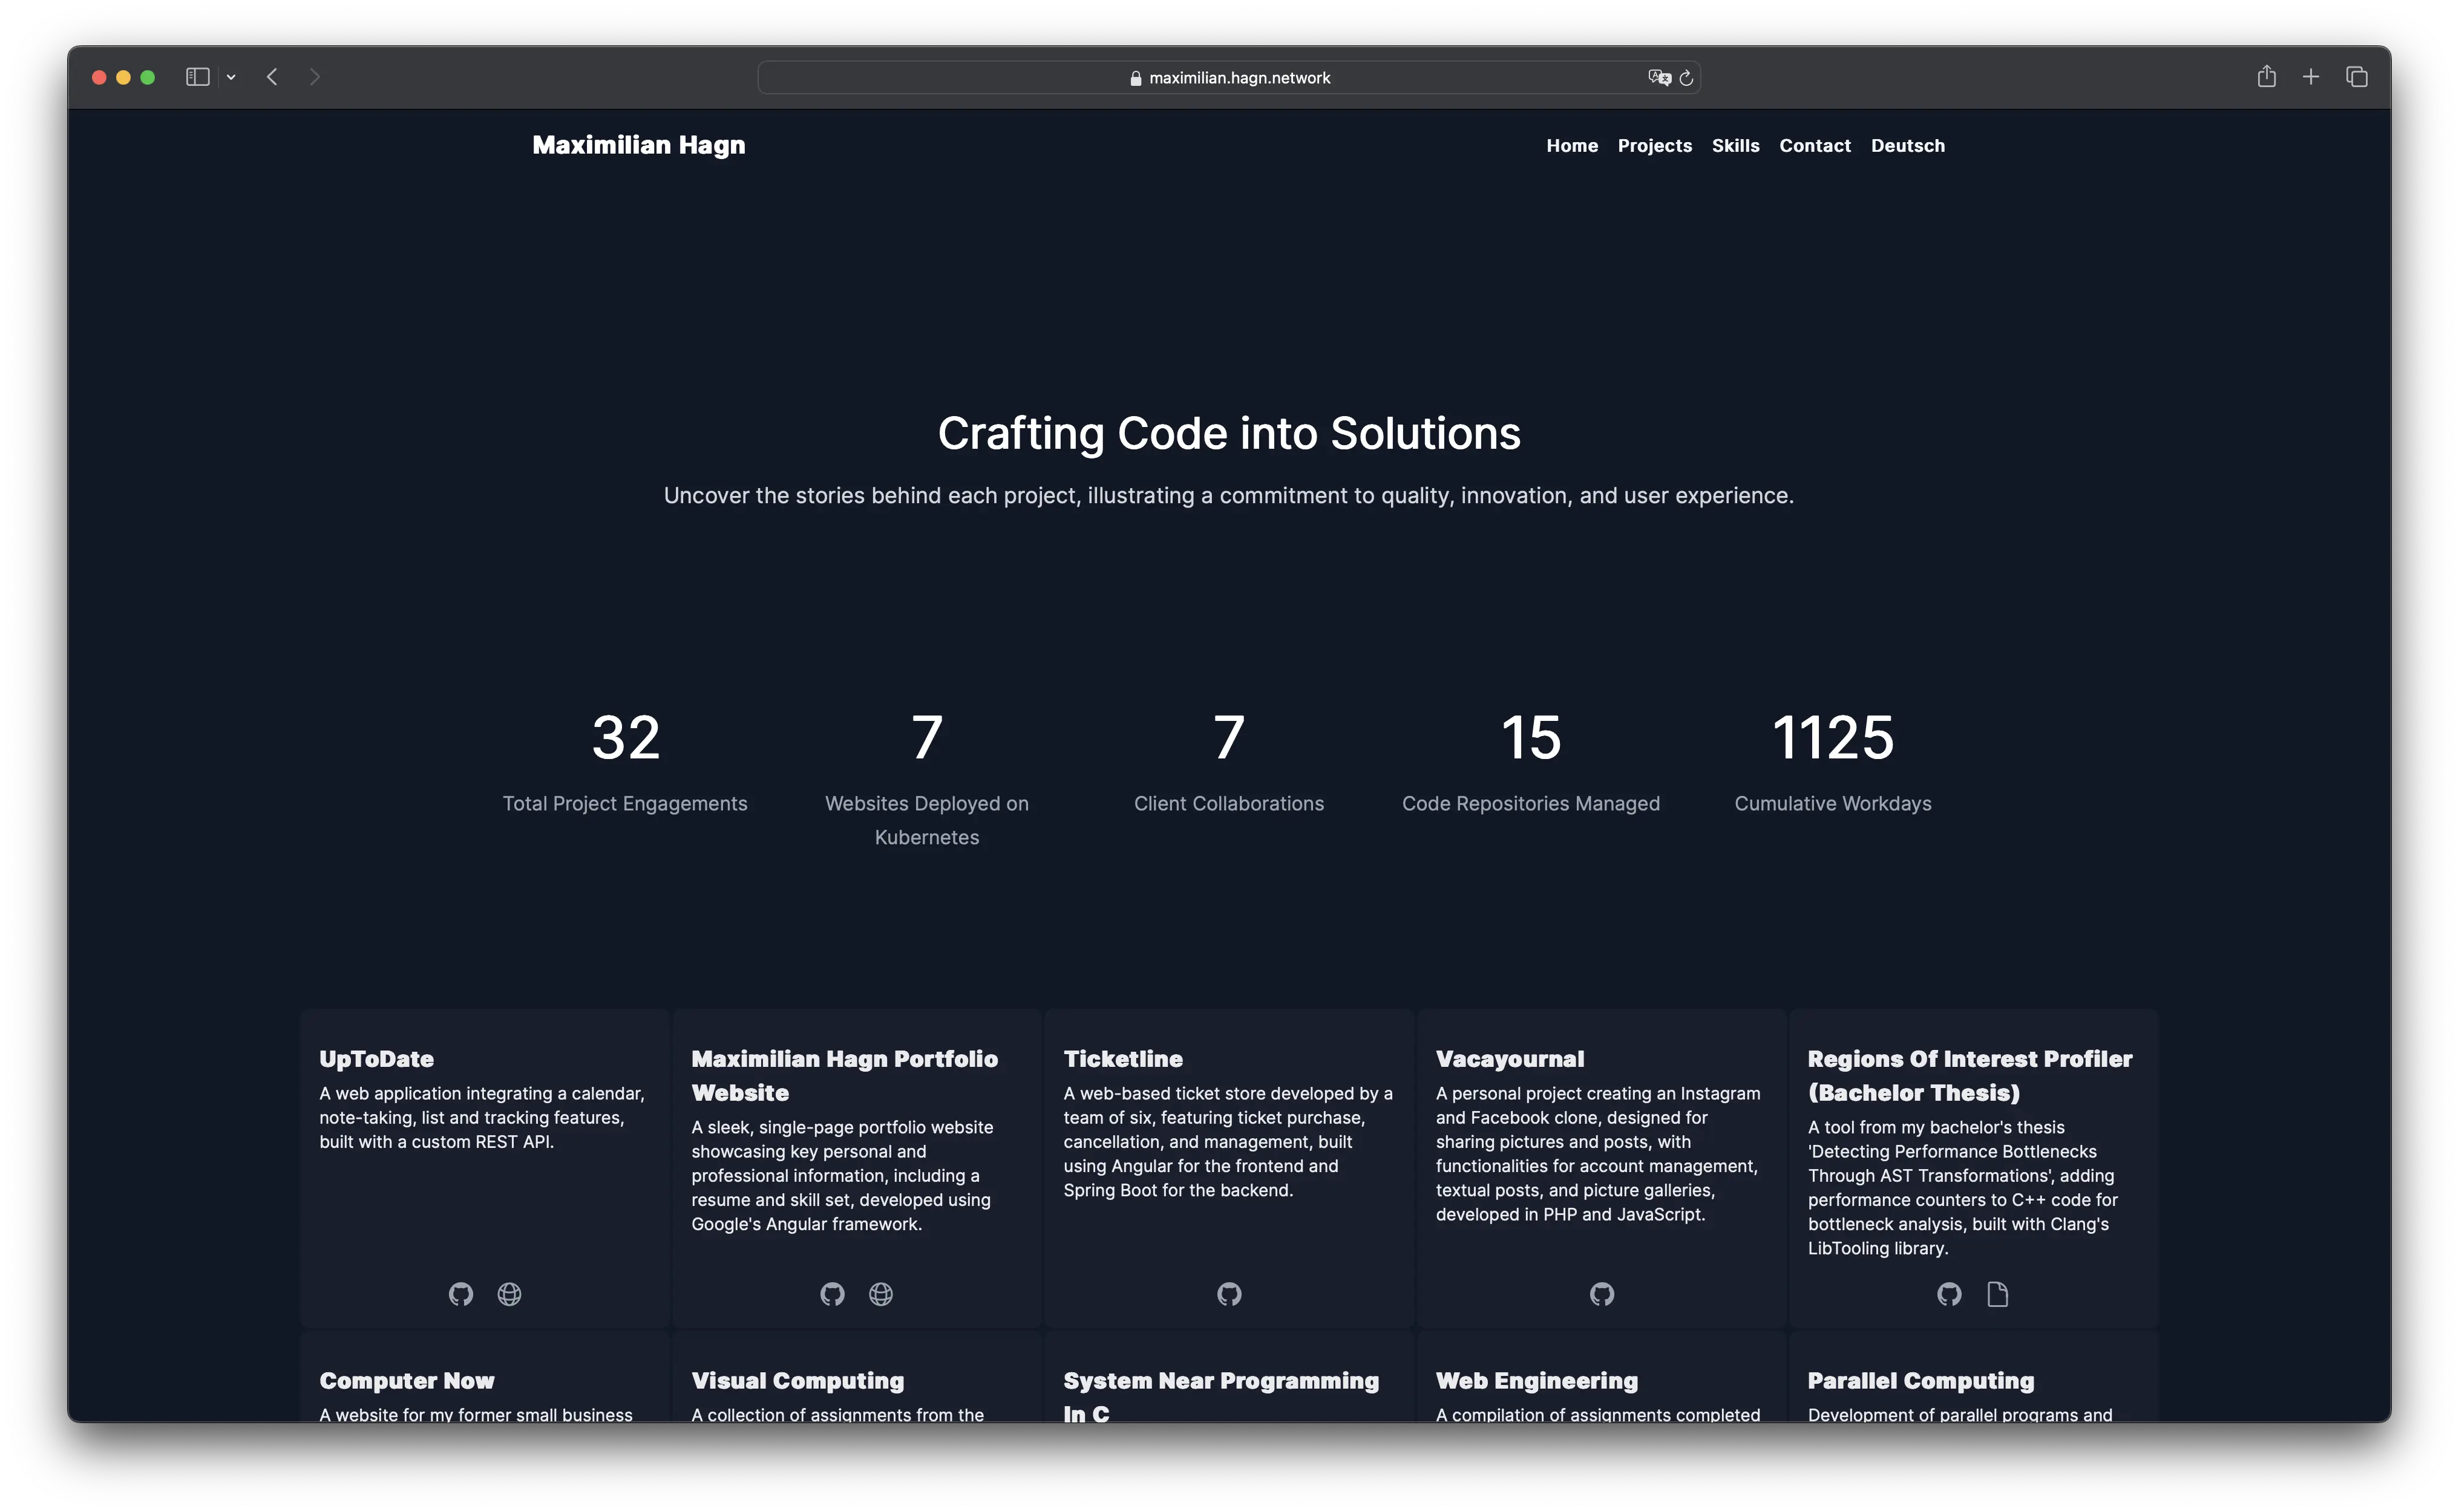The image size is (2459, 1512).
Task: Open Portfolio Website globe icon
Action: click(x=882, y=1294)
